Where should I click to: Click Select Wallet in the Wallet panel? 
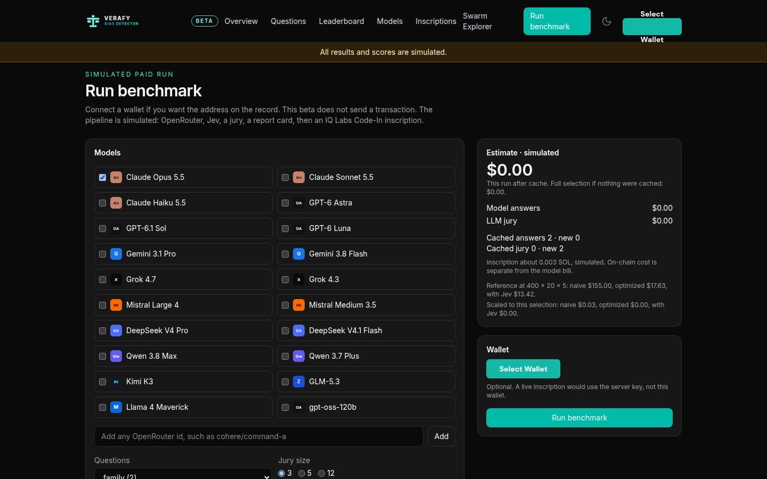click(x=523, y=369)
